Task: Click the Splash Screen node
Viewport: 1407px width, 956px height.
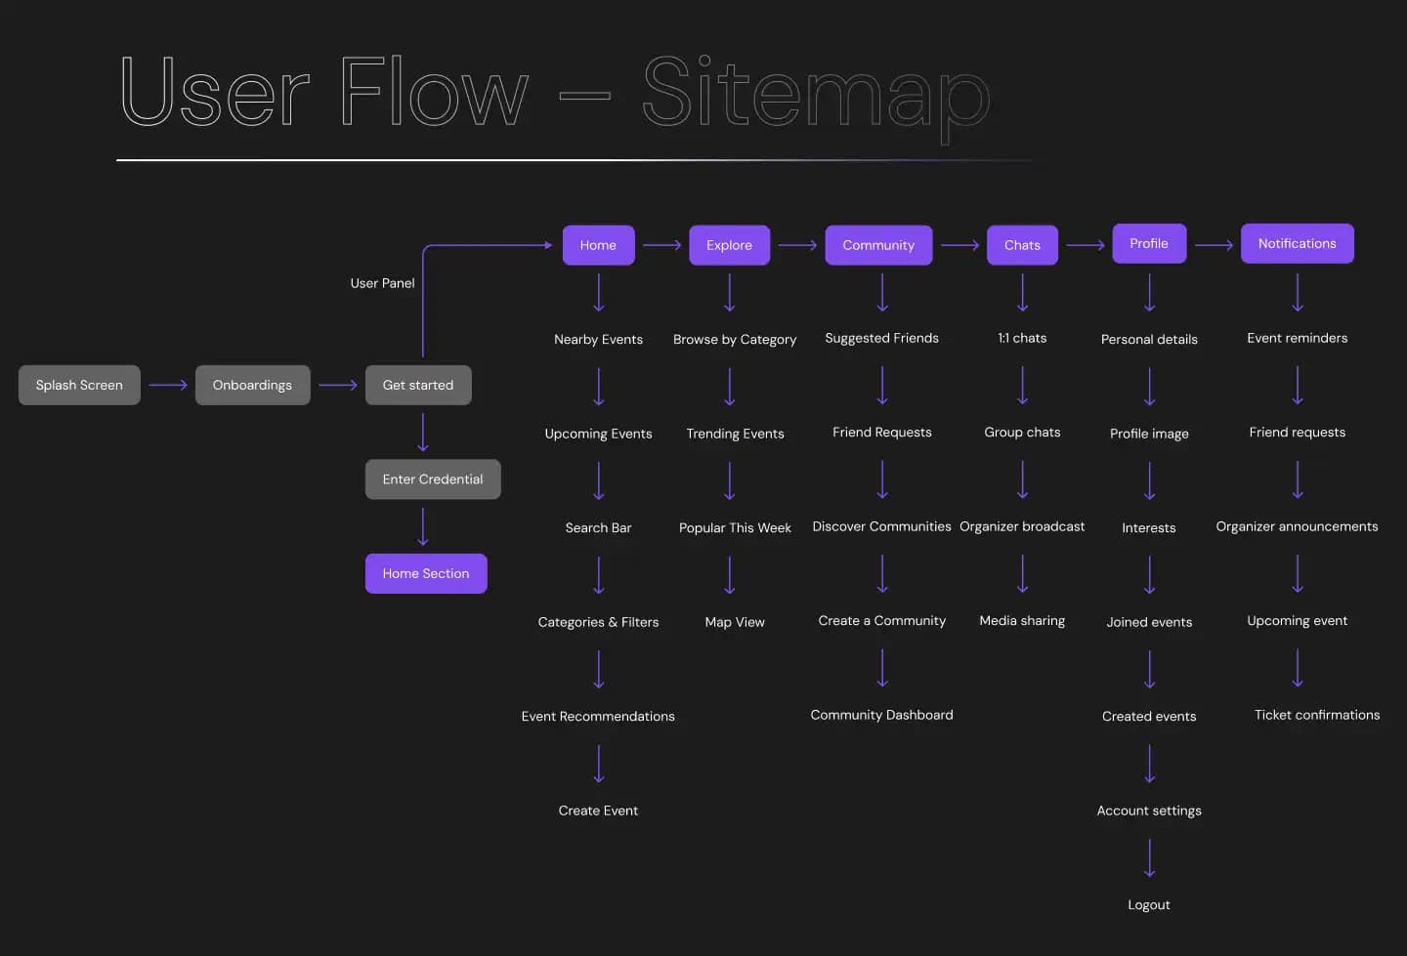Action: click(x=79, y=385)
